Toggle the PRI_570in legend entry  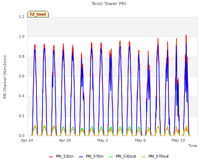click(91, 157)
